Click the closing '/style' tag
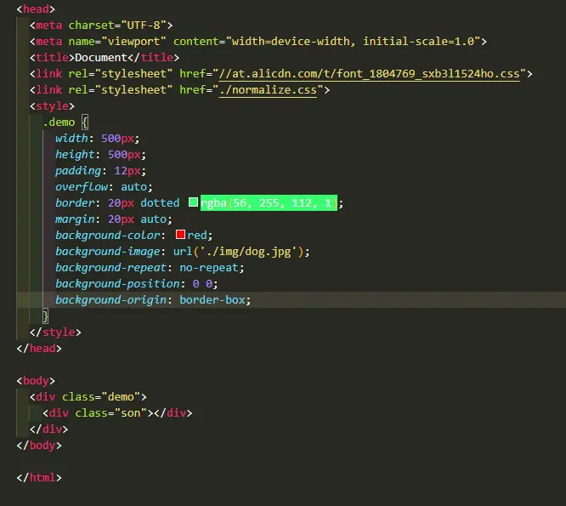The width and height of the screenshot is (566, 506). pos(55,333)
